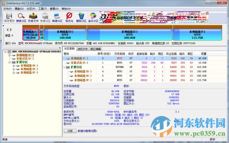Open Backup Partition (备份分区) tool
Viewport: 229px width, 143px height.
pos(93,18)
